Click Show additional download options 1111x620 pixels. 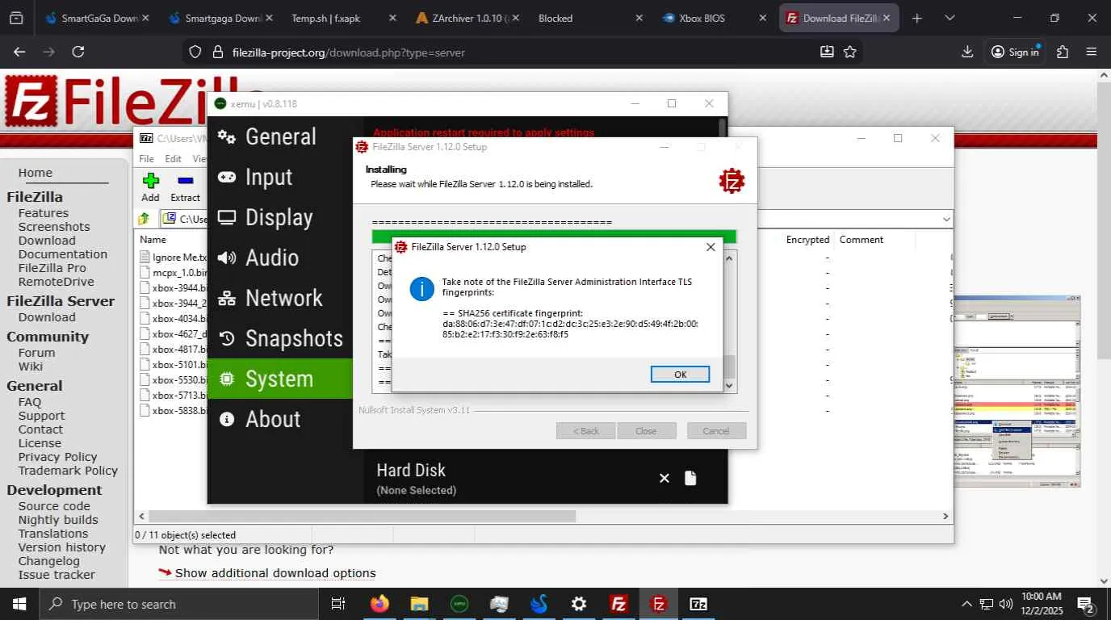(275, 573)
